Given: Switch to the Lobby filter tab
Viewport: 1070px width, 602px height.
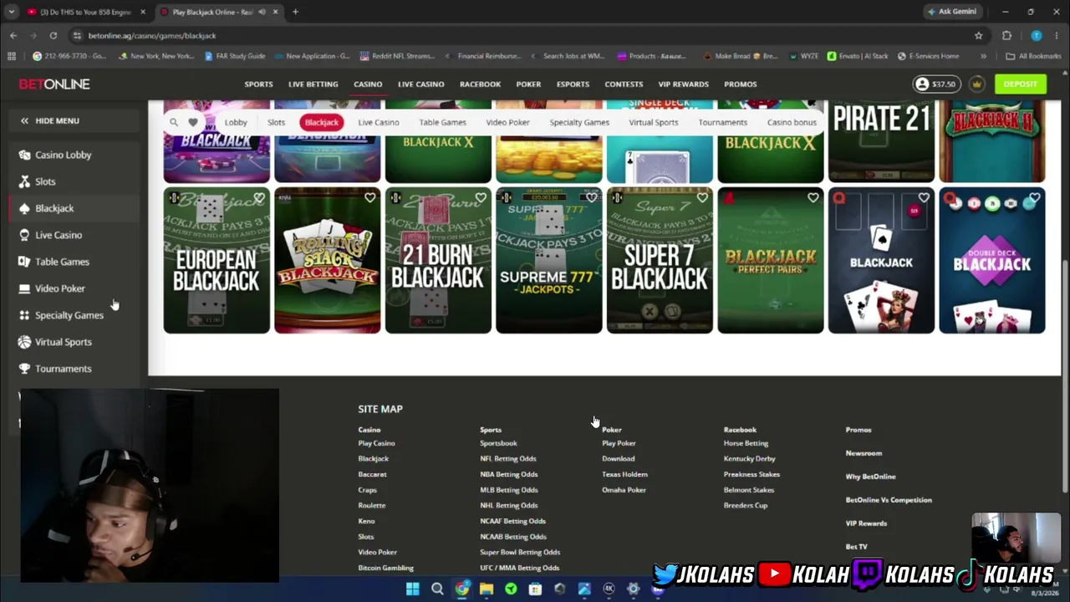Looking at the screenshot, I should 236,122.
